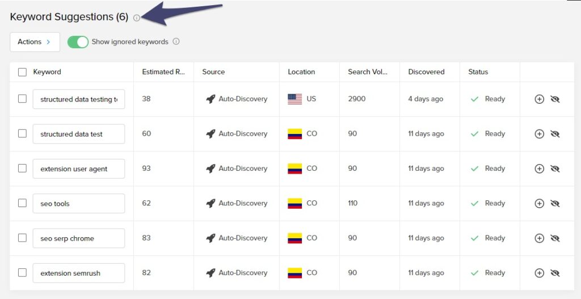Viewport: 581px width, 299px height.
Task: Sort by Source column header
Action: click(x=213, y=72)
